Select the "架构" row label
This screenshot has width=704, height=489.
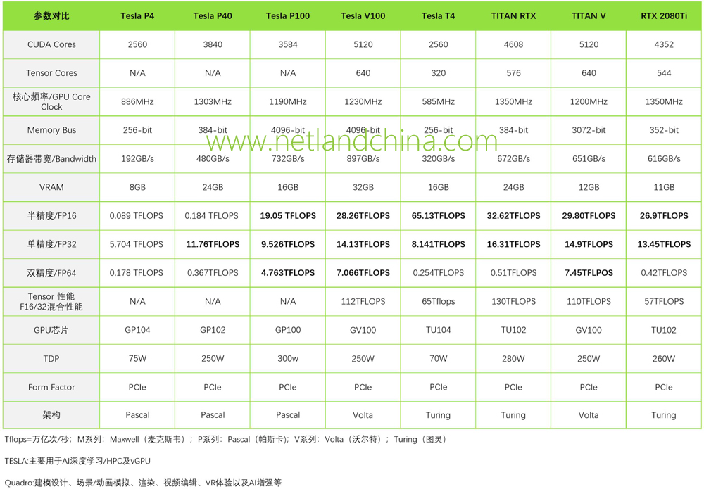(51, 415)
